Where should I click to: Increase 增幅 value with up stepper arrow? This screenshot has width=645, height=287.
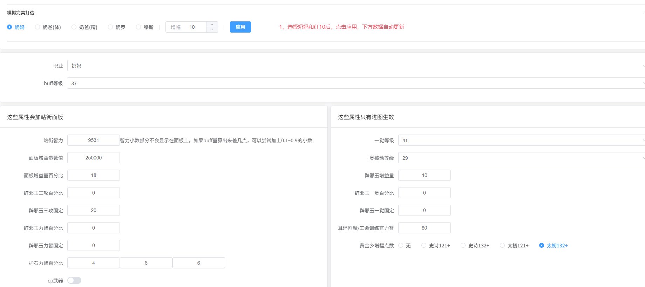tap(212, 24)
